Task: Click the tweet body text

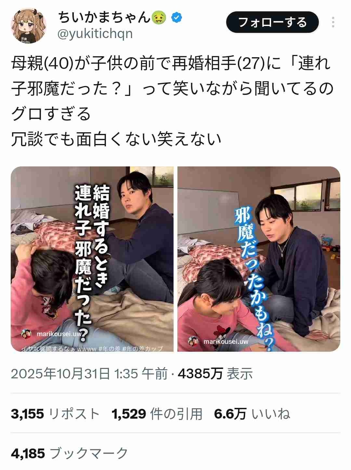Action: [x=172, y=101]
